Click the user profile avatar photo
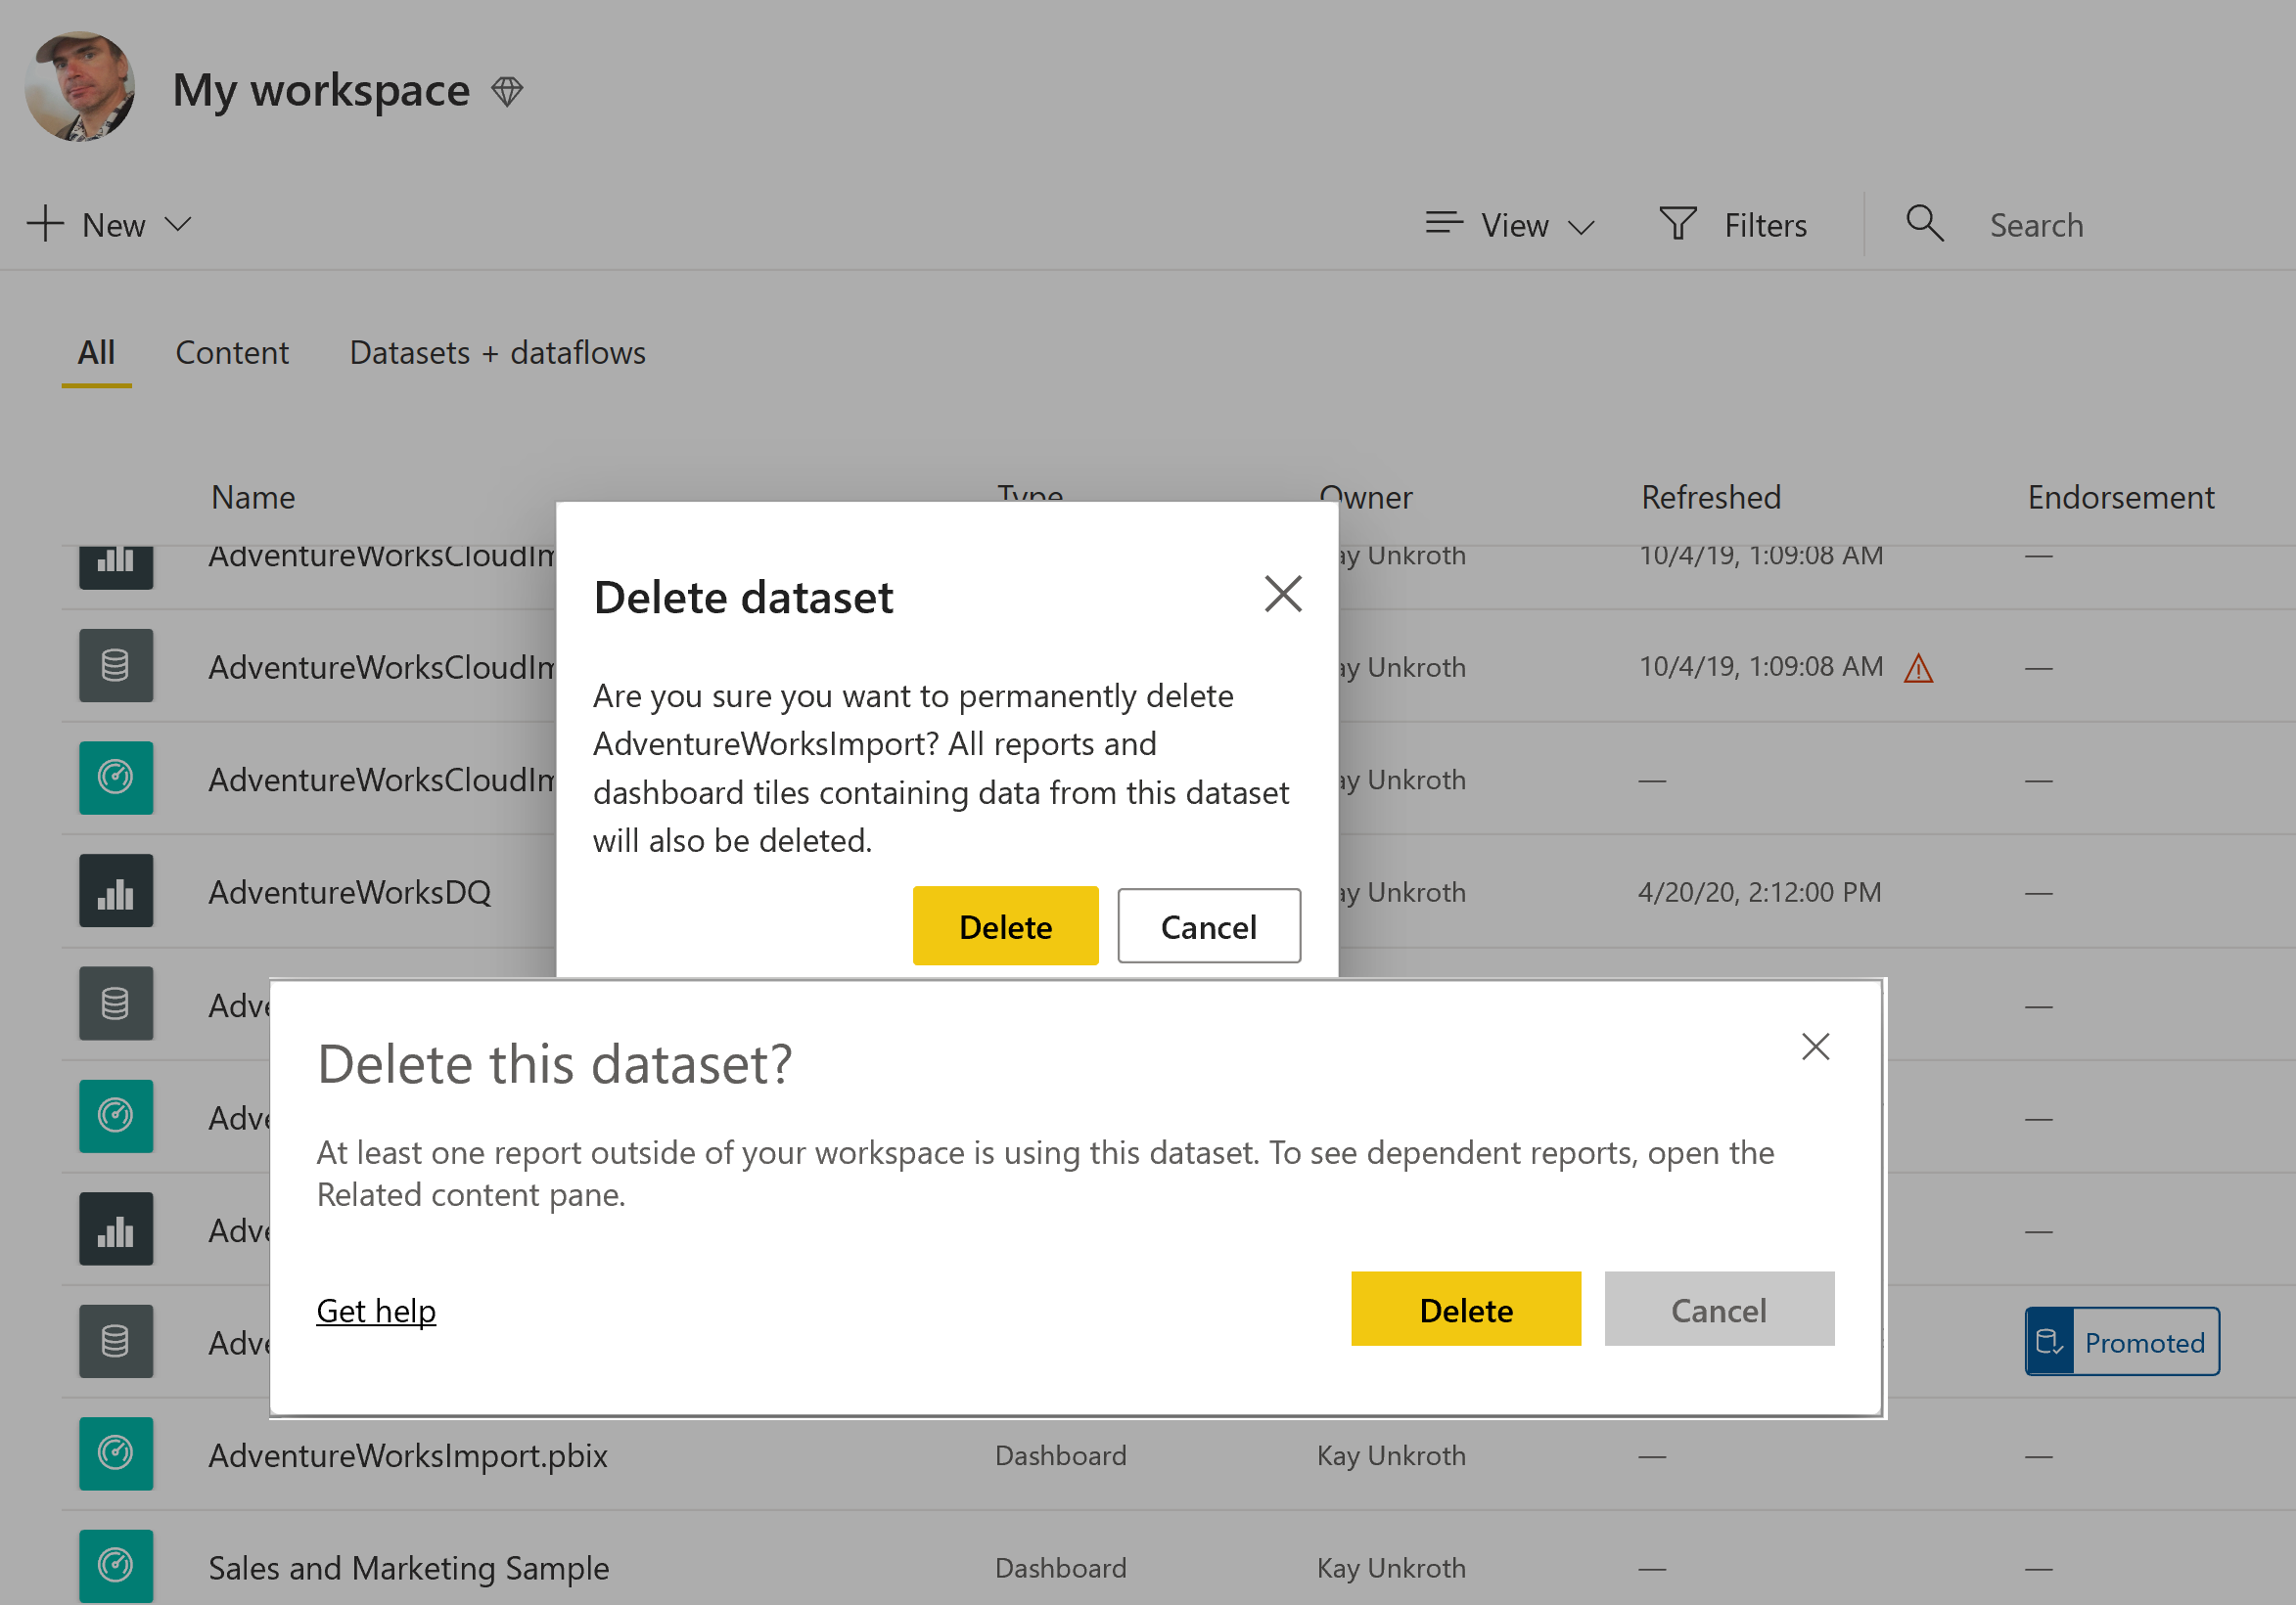 [80, 88]
